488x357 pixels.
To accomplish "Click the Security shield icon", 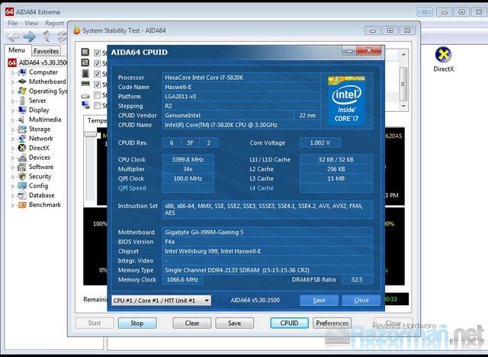I will click(x=22, y=177).
